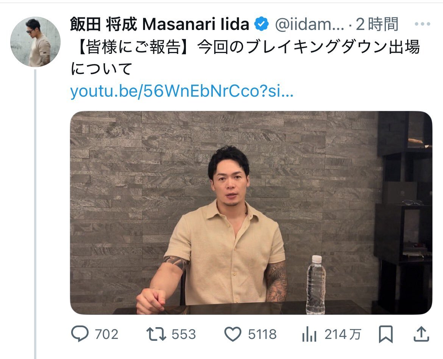Tap the repost arrows icon
This screenshot has width=443, height=359.
pos(156,334)
